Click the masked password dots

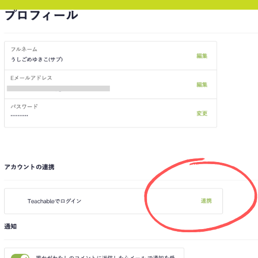(19, 116)
